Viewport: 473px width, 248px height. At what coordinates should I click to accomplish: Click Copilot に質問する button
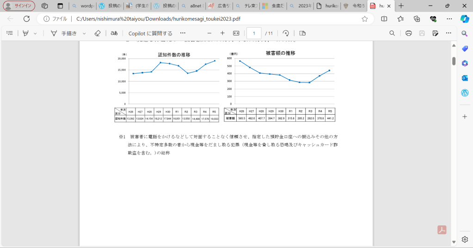pos(150,33)
